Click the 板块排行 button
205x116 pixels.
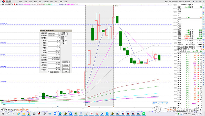pos(66,65)
